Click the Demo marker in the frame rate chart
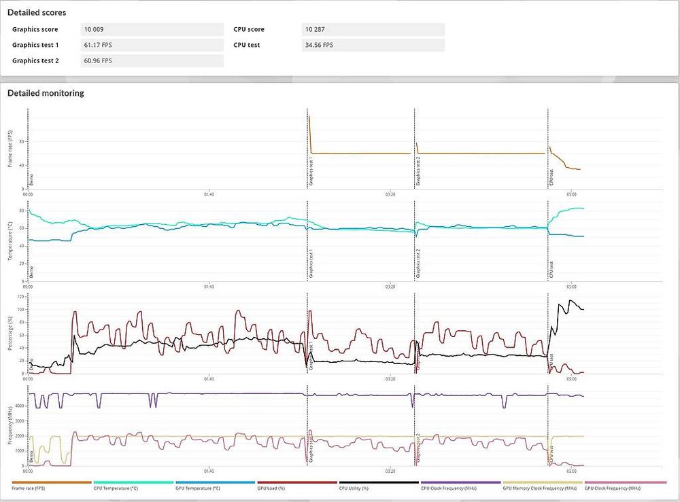Screen dimensions: 680x502 31,180
